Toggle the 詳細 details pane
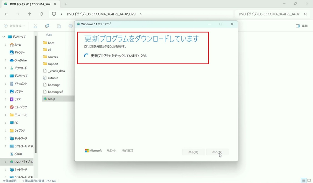This screenshot has height=183, width=313. 302,26
